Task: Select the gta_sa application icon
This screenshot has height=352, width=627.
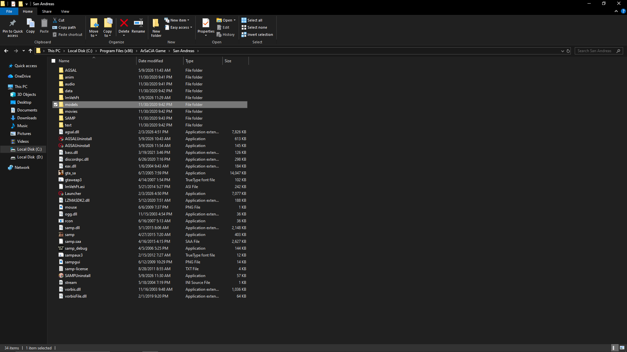Action: pyautogui.click(x=61, y=173)
